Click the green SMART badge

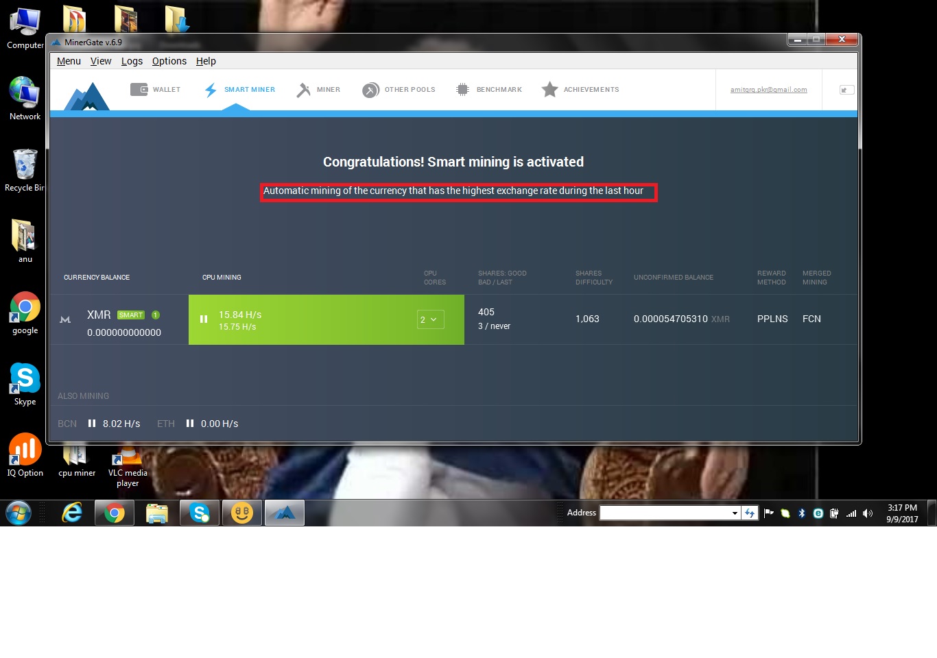click(x=131, y=315)
